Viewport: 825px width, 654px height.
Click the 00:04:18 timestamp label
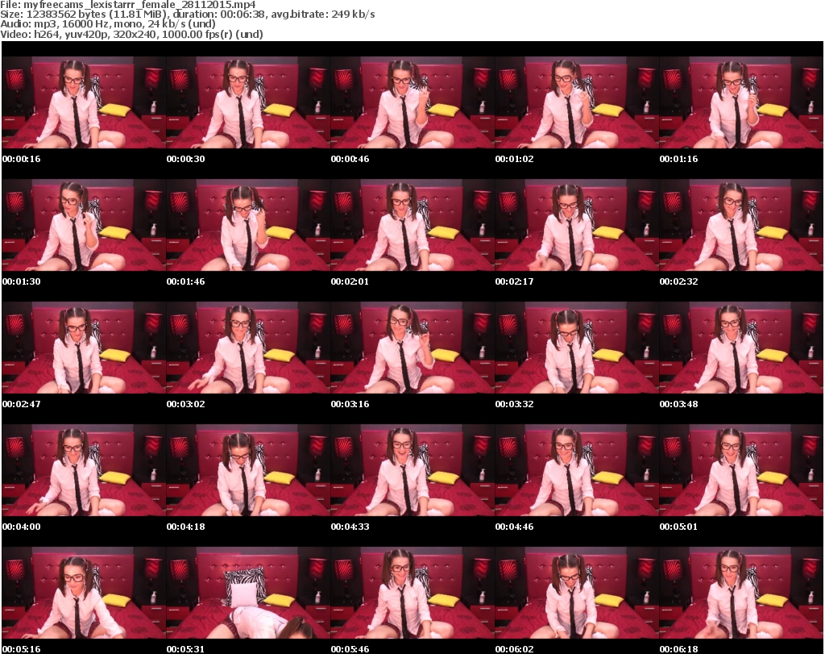[x=186, y=527]
